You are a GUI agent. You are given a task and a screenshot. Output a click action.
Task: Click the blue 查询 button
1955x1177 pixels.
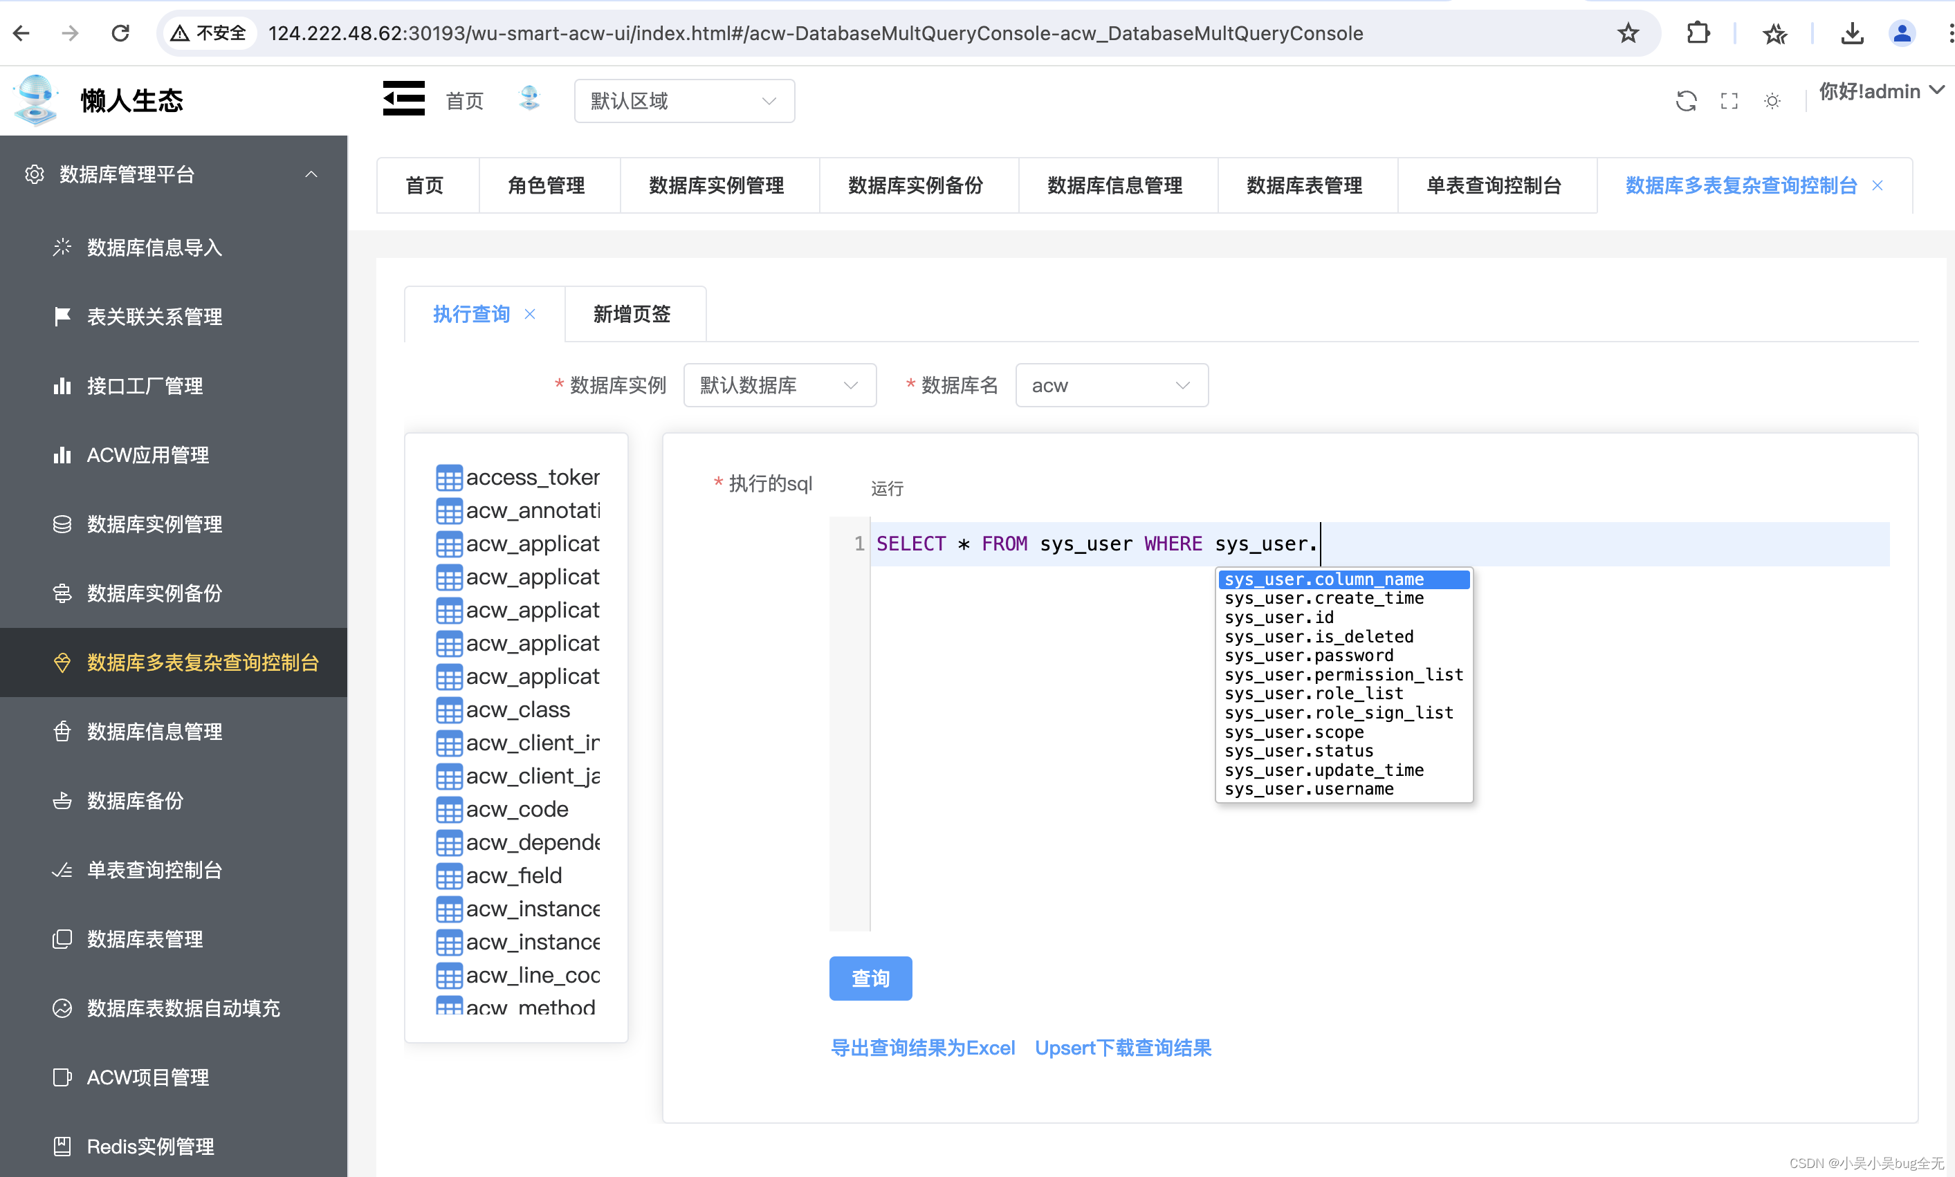pos(870,978)
